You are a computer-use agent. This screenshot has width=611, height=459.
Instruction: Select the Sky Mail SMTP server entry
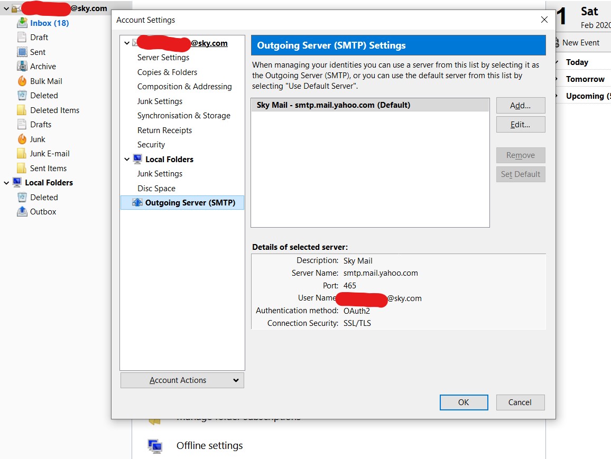[x=333, y=105]
